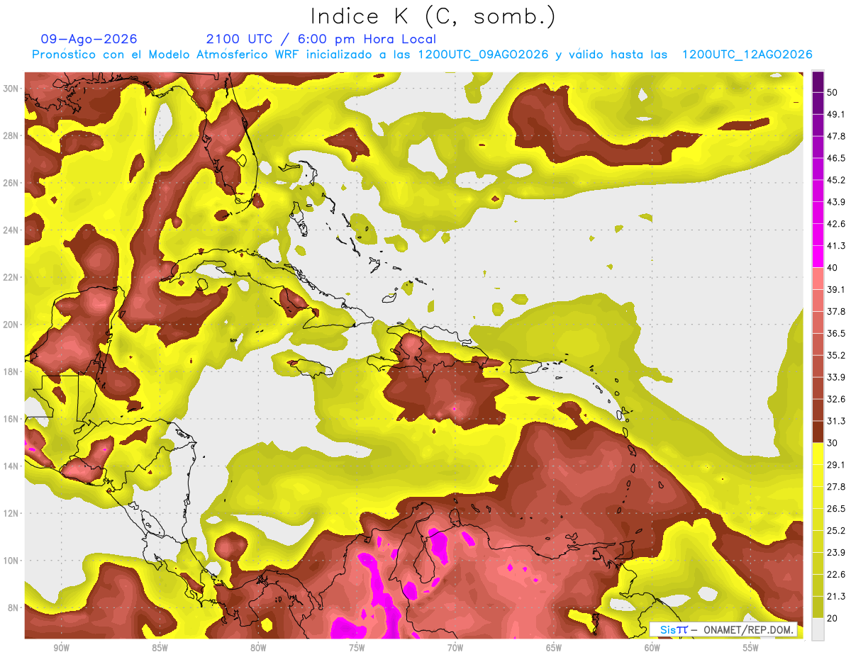Viewport: 851px width, 657px height.
Task: Click the colorbar label "23.9"
Action: click(835, 552)
